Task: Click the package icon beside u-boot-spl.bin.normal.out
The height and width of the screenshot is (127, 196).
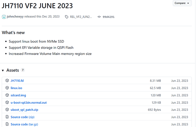Action: click(7, 102)
